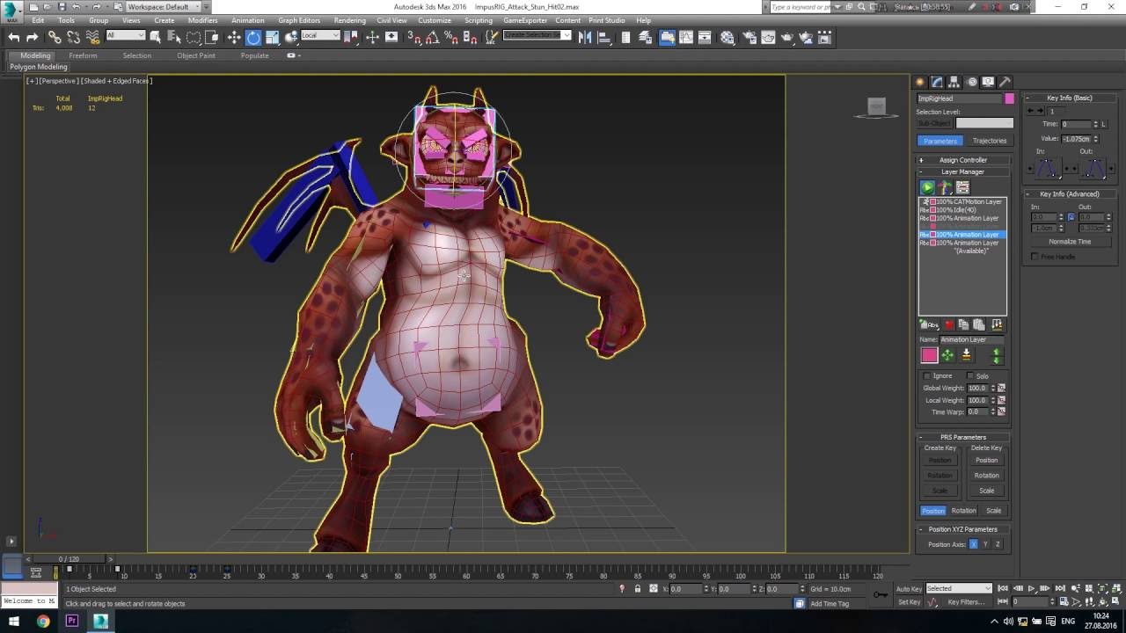This screenshot has height=633, width=1126.
Task: Collapse the PRS Parameters rollout
Action: 962,437
